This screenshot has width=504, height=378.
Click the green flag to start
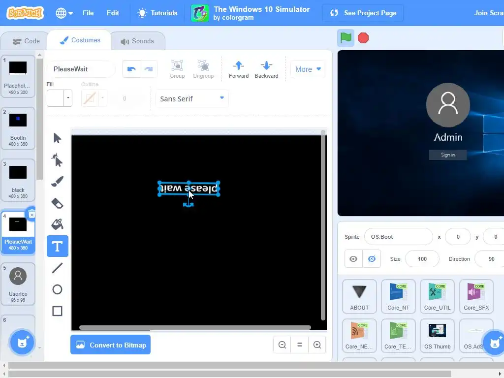tap(346, 38)
